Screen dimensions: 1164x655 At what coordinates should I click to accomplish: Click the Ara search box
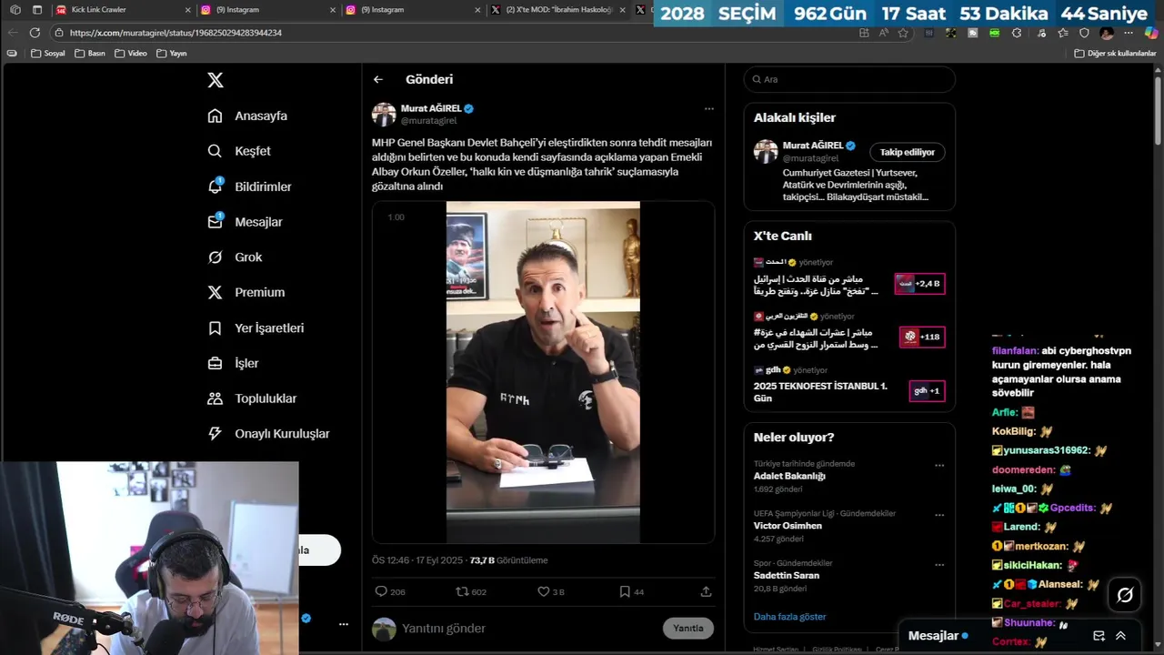point(849,79)
